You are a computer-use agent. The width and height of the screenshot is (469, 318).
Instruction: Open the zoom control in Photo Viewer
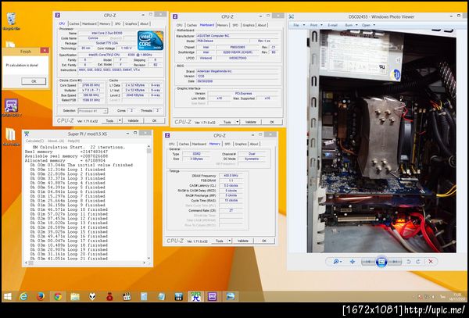pos(337,262)
